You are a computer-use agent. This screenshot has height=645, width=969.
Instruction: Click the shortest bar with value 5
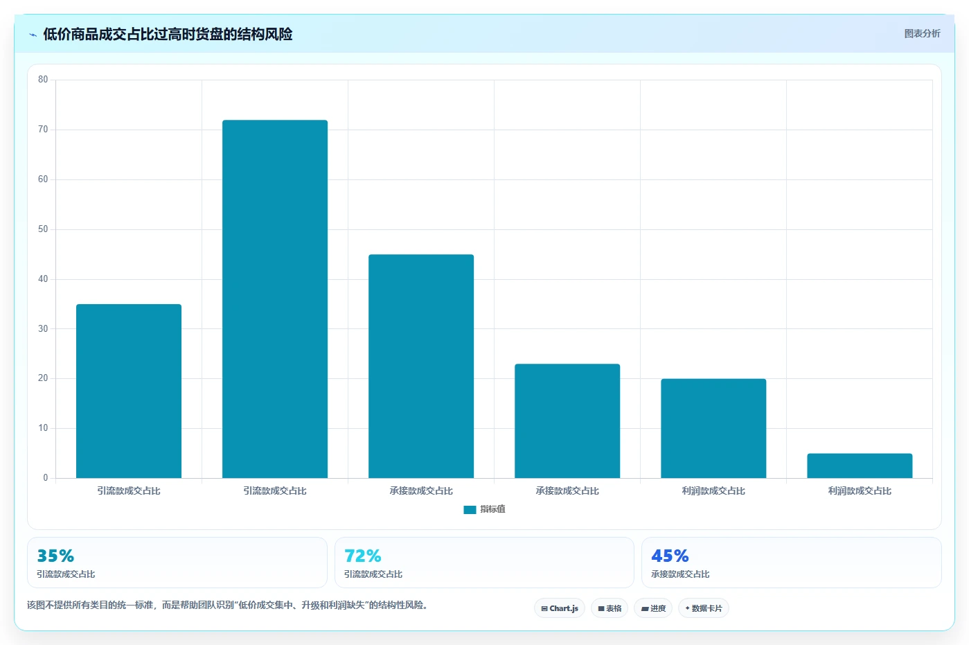coord(860,466)
